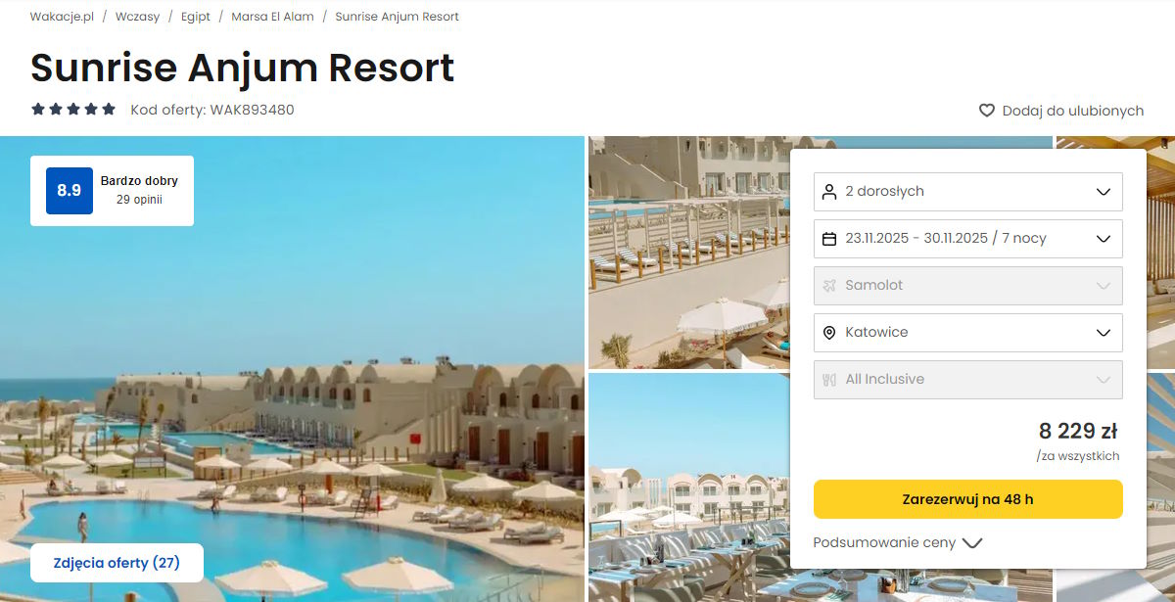This screenshot has height=602, width=1175.
Task: Open the 2 dorosłych guests dropdown
Action: (x=968, y=191)
